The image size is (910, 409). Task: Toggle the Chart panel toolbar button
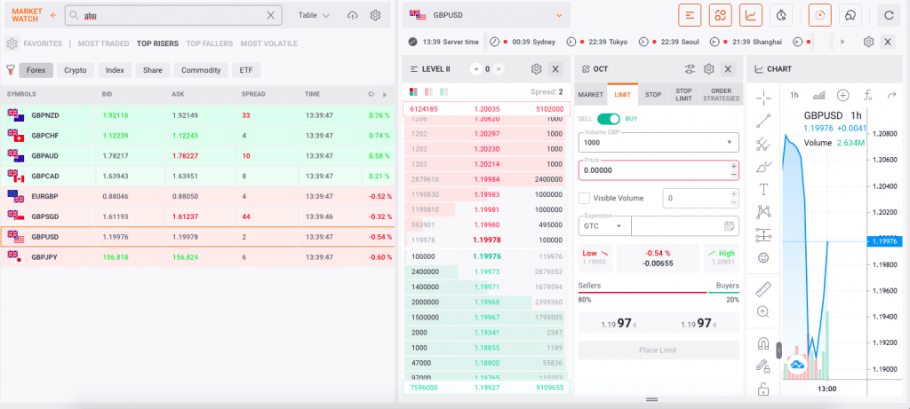tap(751, 15)
